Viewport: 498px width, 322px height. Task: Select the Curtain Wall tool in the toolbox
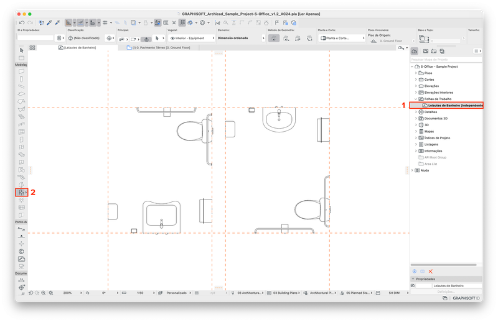21,132
